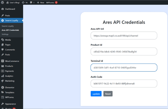Click the Templates folder icon
Viewport: 168px width, 109px height.
[3, 92]
